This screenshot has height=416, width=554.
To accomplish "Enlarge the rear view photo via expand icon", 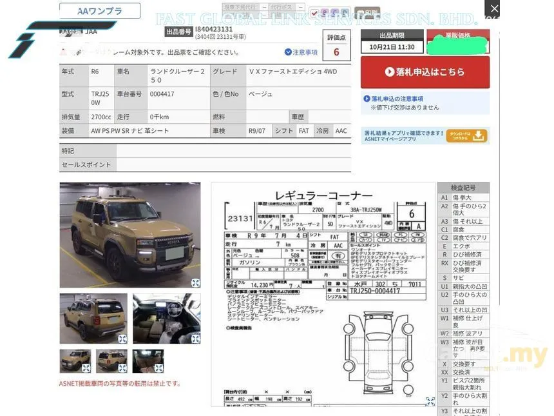I will click(122, 339).
